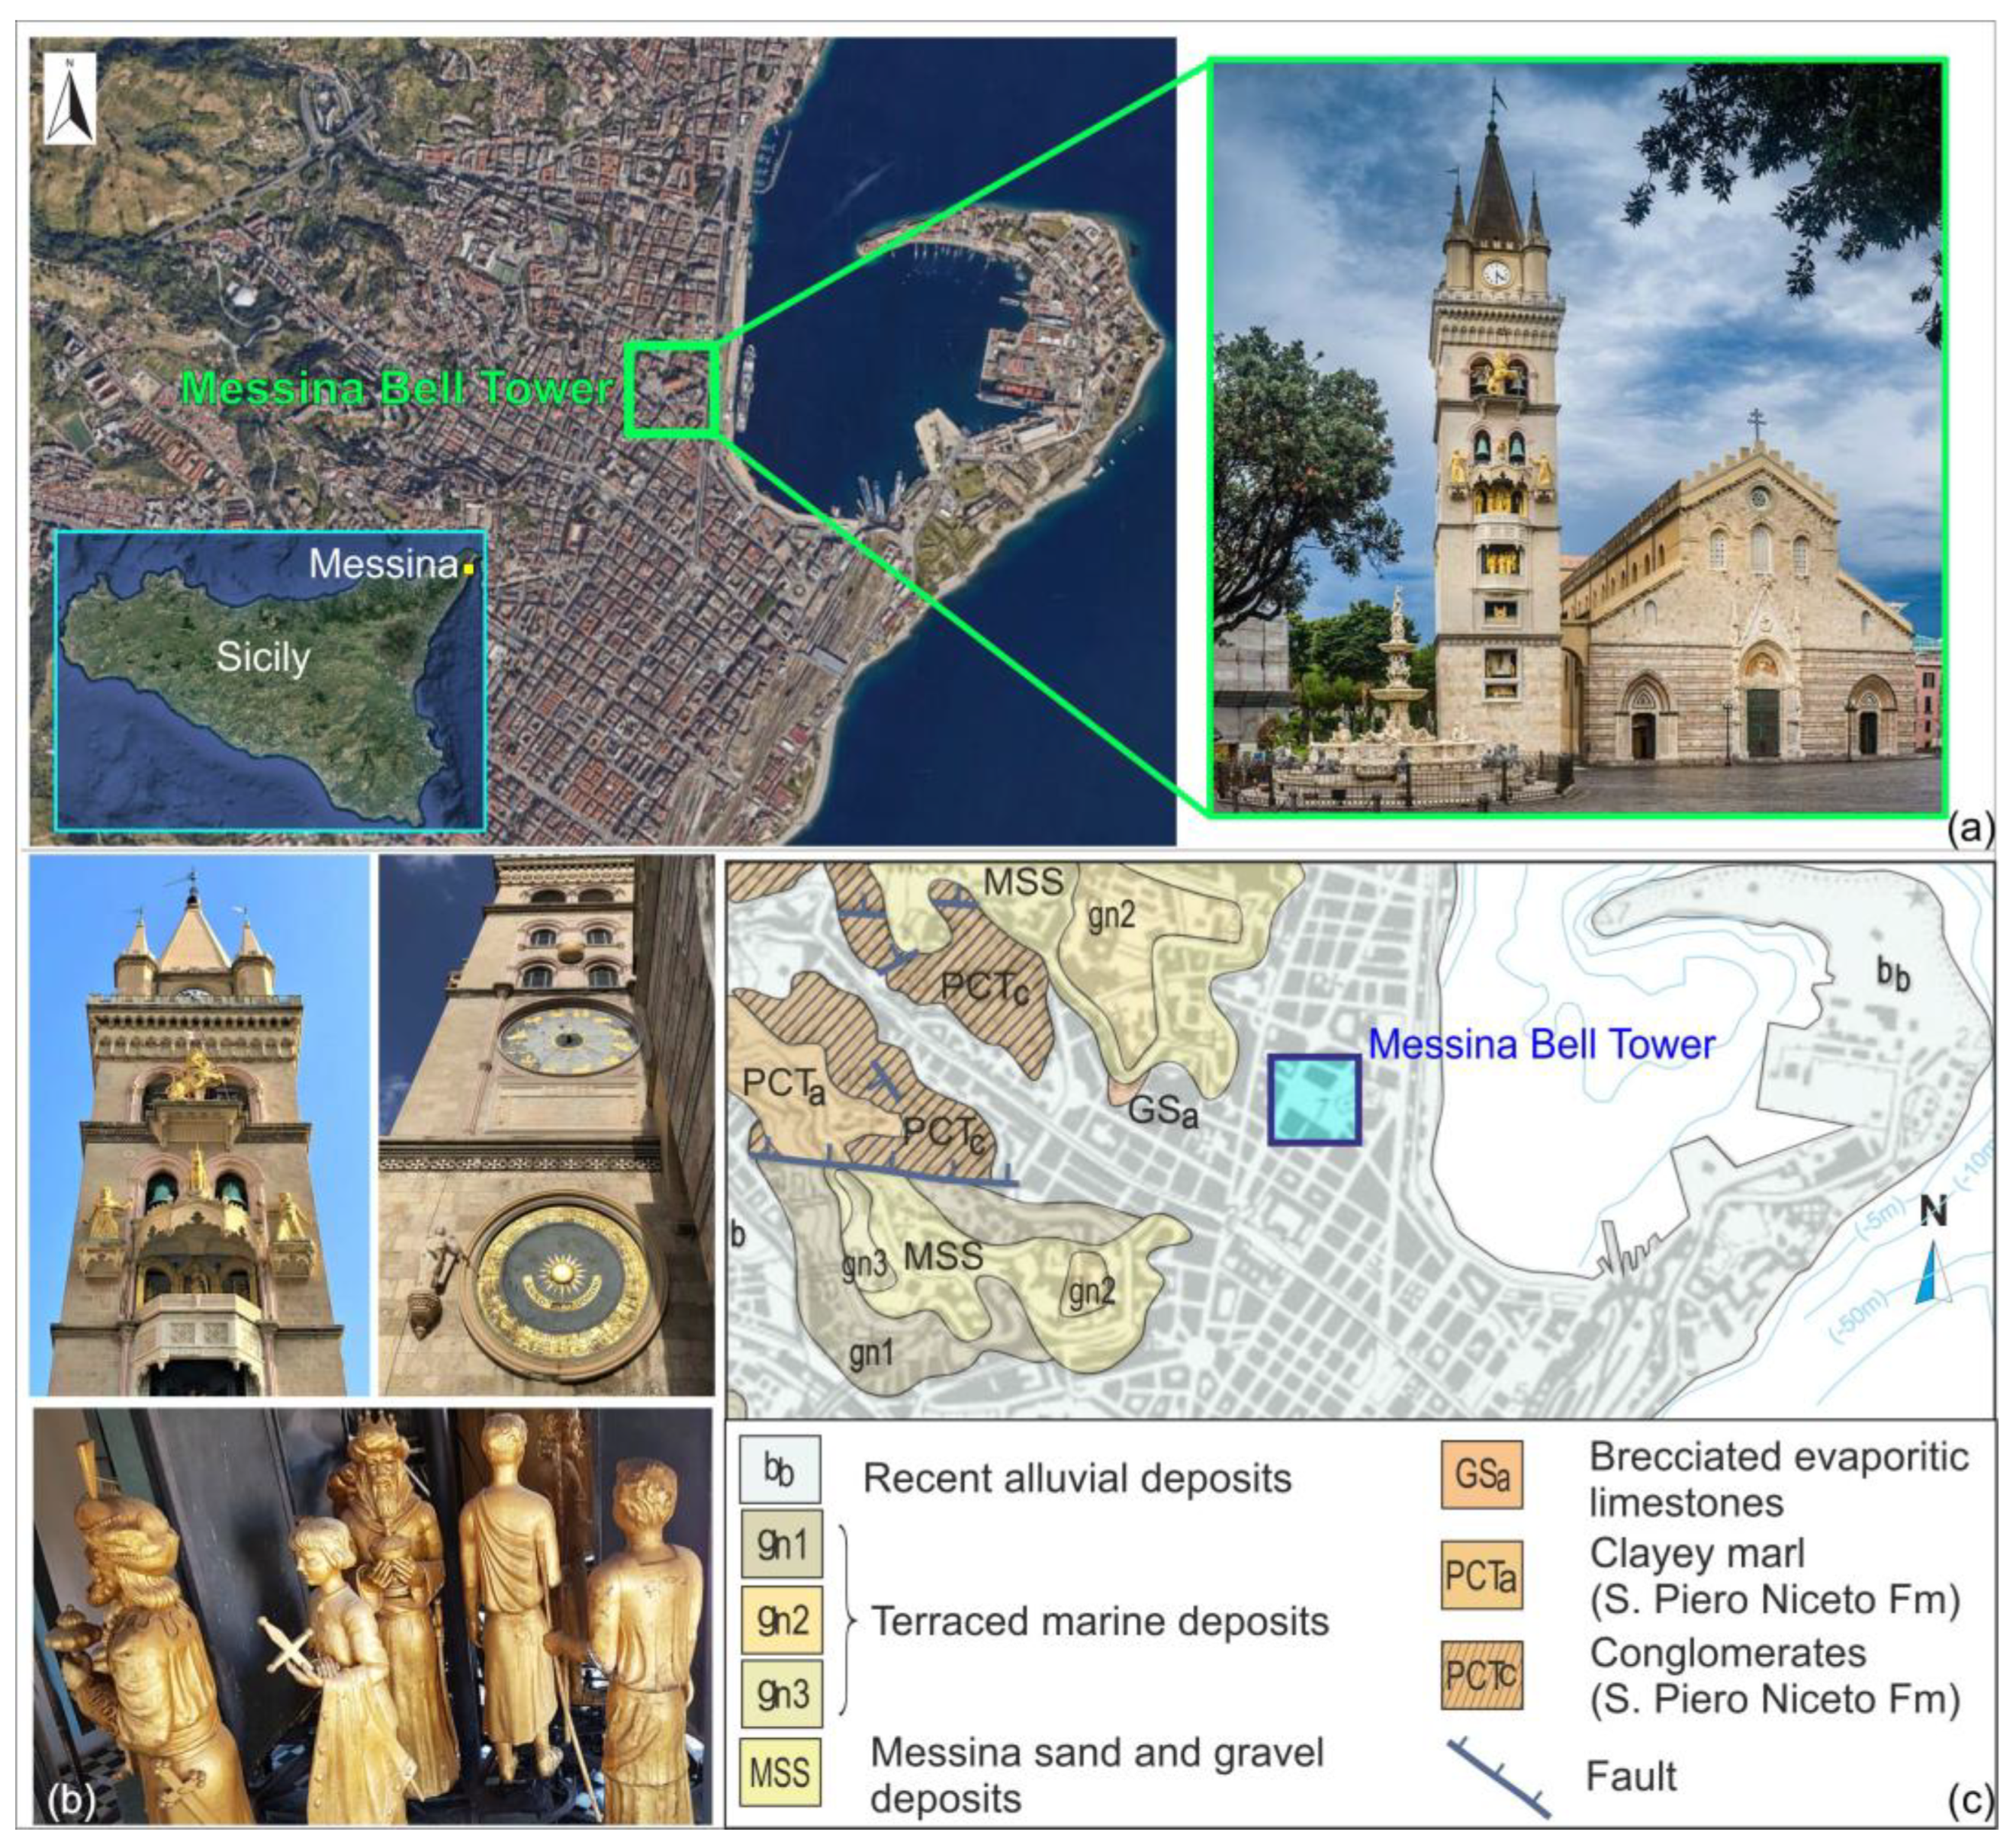Click the green Messina Bell Tower label
Screen dimensions: 2016x1848
pyautogui.click(x=398, y=388)
